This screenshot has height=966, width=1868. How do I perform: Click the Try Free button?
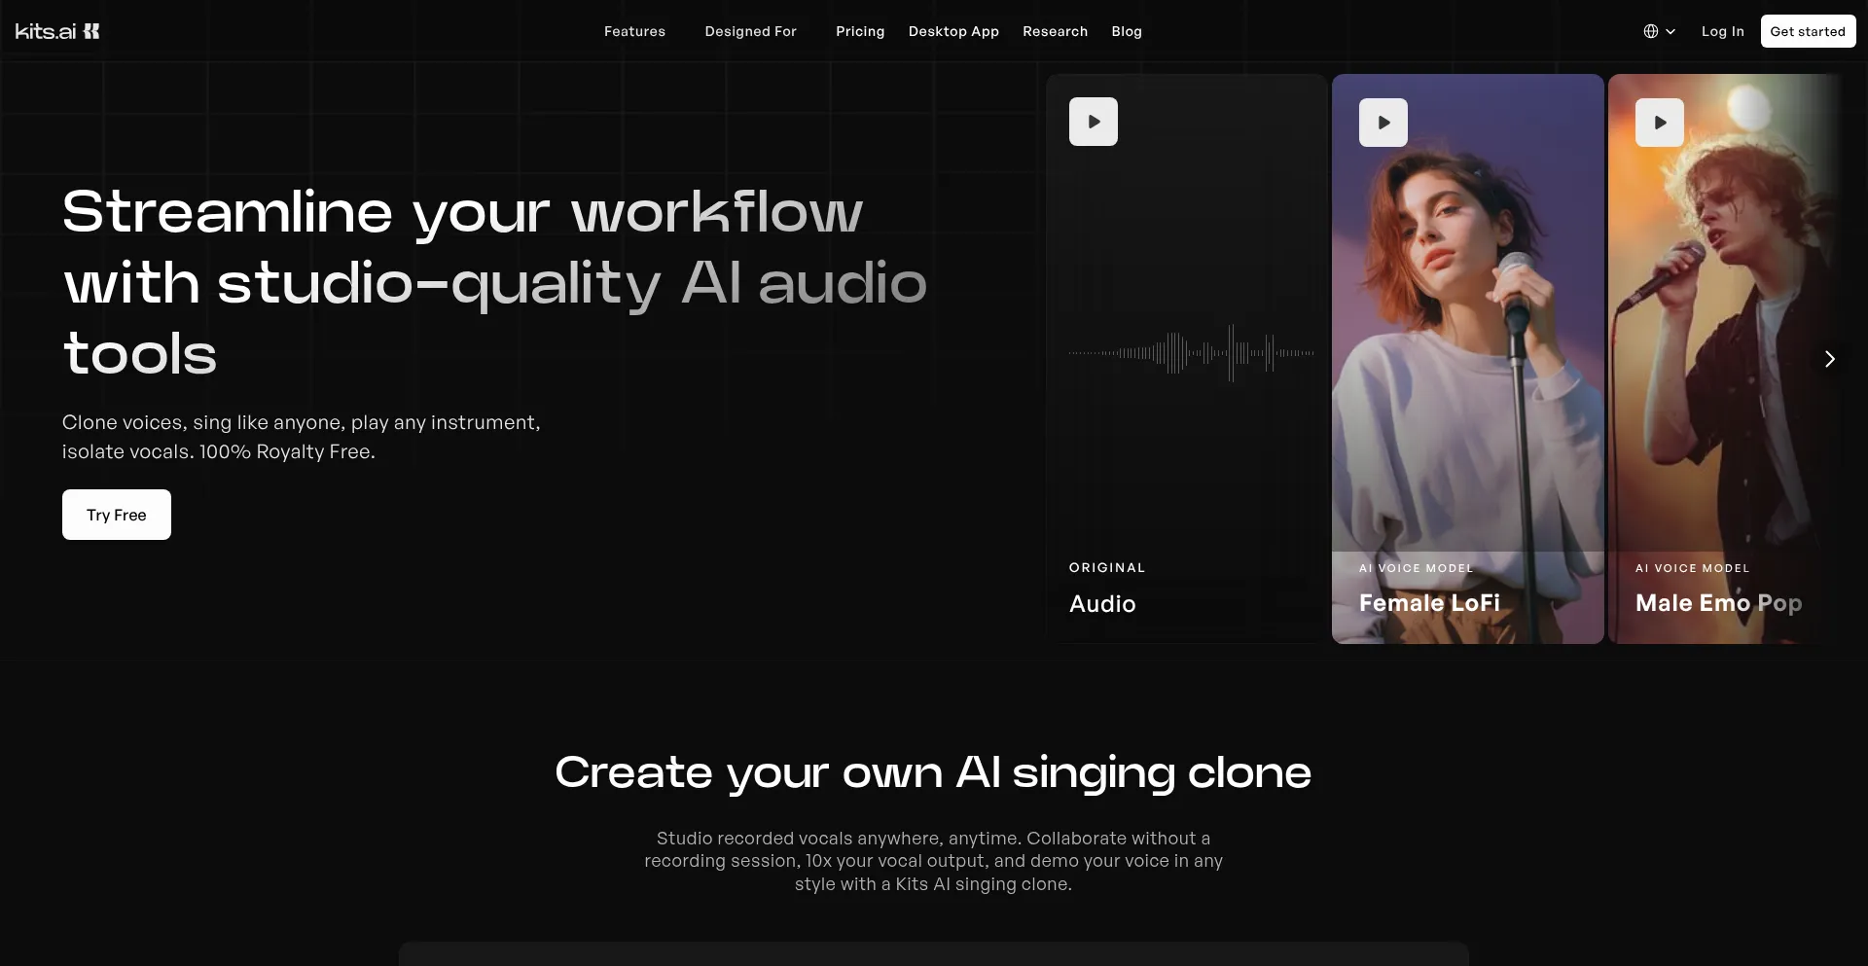(x=117, y=515)
